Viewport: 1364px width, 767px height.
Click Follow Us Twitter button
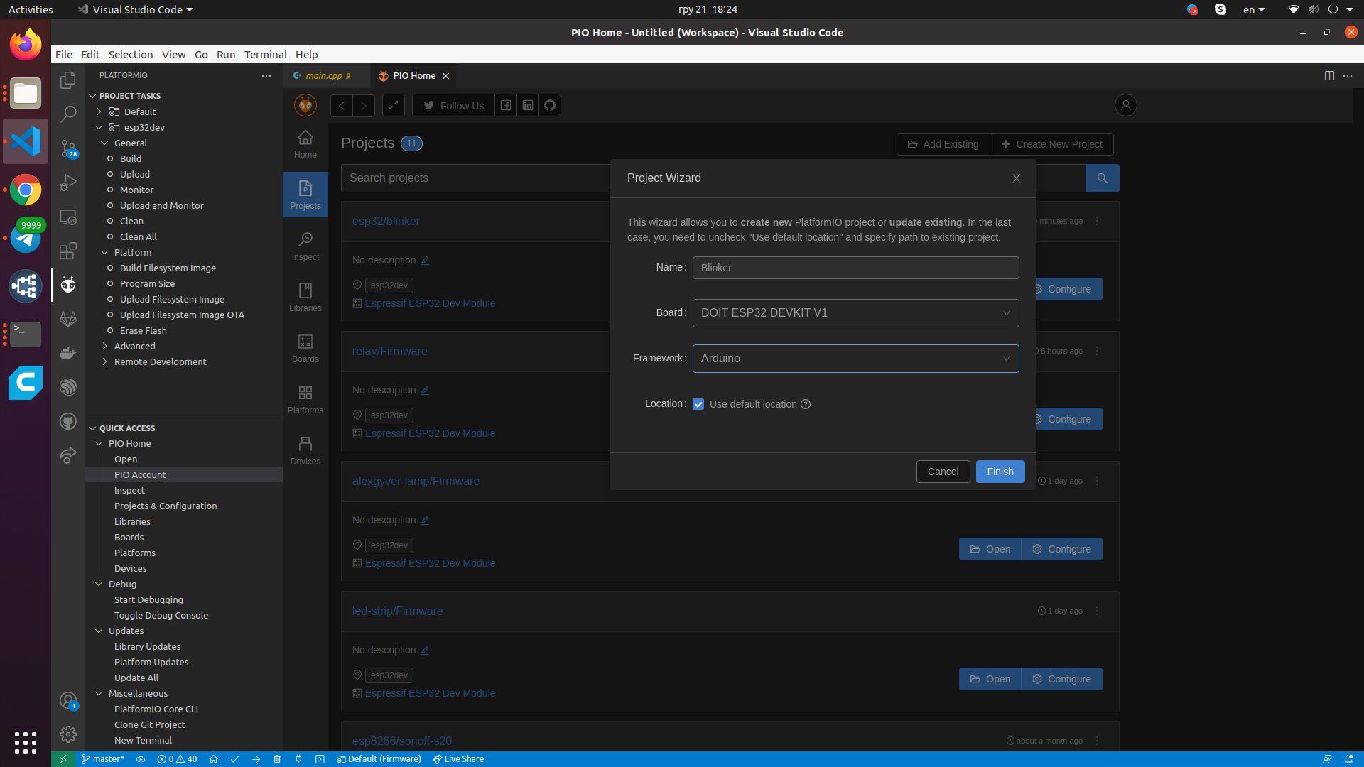[x=453, y=106]
